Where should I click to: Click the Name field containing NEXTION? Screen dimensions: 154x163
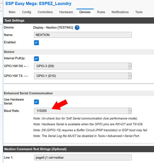83,35
